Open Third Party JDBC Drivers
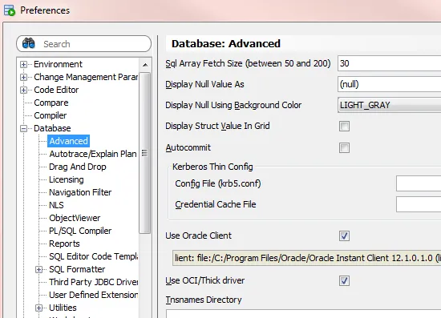 pyautogui.click(x=93, y=282)
